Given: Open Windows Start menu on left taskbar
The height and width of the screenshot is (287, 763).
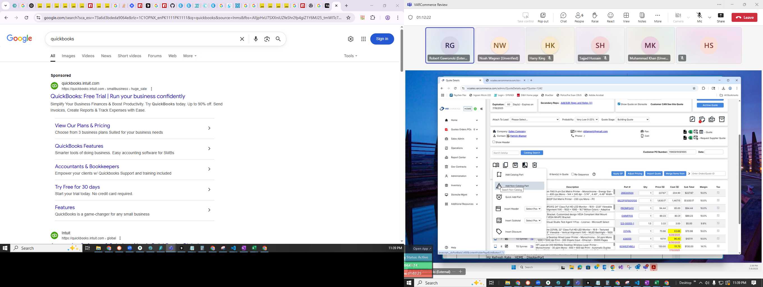Looking at the screenshot, I should click(5, 248).
